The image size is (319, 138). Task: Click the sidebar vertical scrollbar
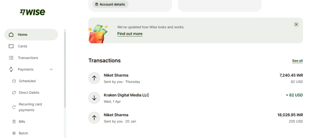coord(65,69)
